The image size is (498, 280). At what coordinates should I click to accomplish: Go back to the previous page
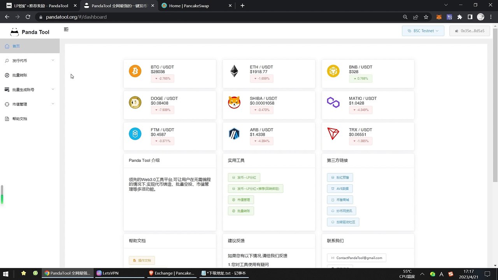click(7, 17)
